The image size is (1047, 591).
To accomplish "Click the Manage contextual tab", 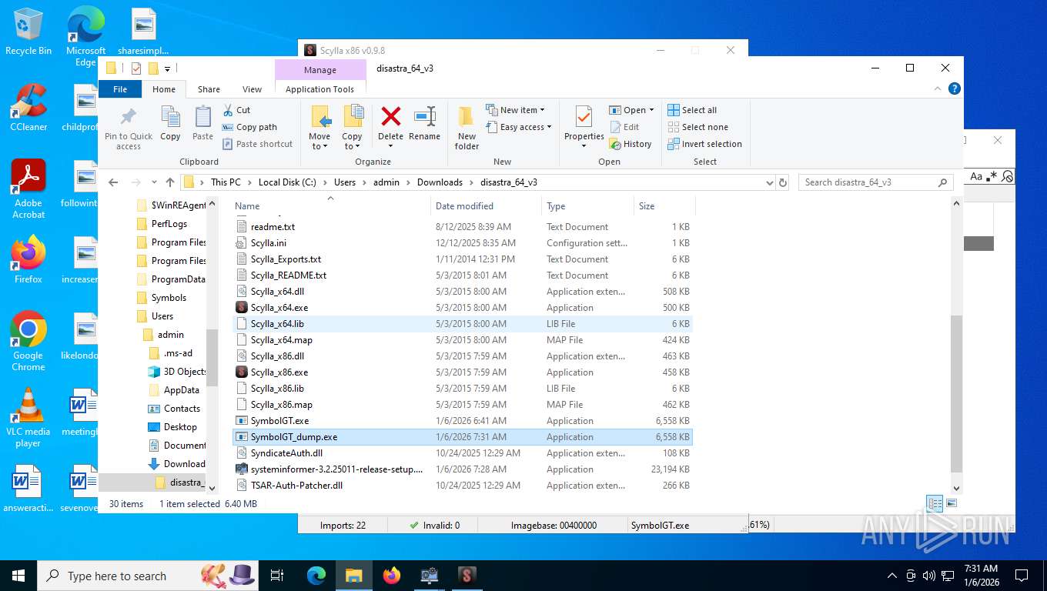I will (x=319, y=69).
